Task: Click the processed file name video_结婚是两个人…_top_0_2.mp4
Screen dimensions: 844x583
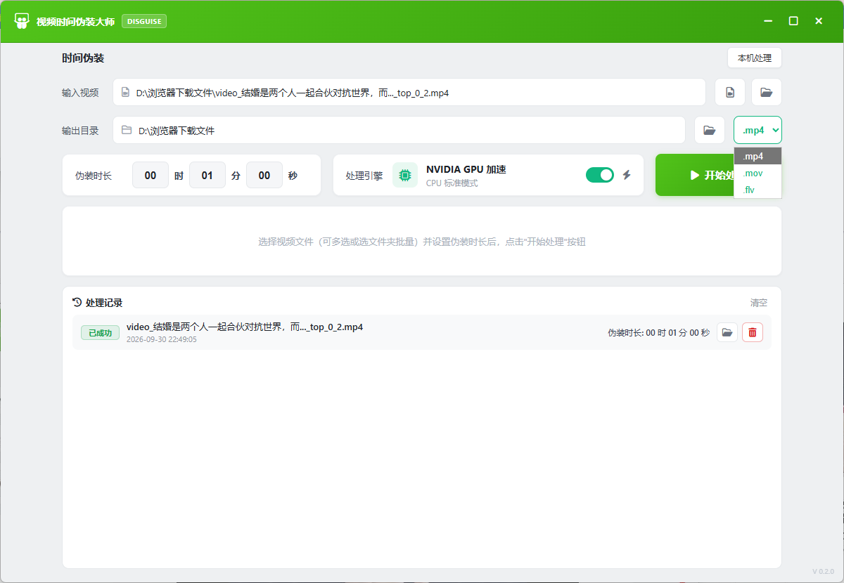Action: point(245,327)
